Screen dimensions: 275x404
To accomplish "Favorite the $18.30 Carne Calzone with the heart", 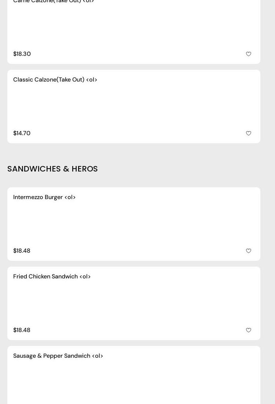I will point(249,54).
